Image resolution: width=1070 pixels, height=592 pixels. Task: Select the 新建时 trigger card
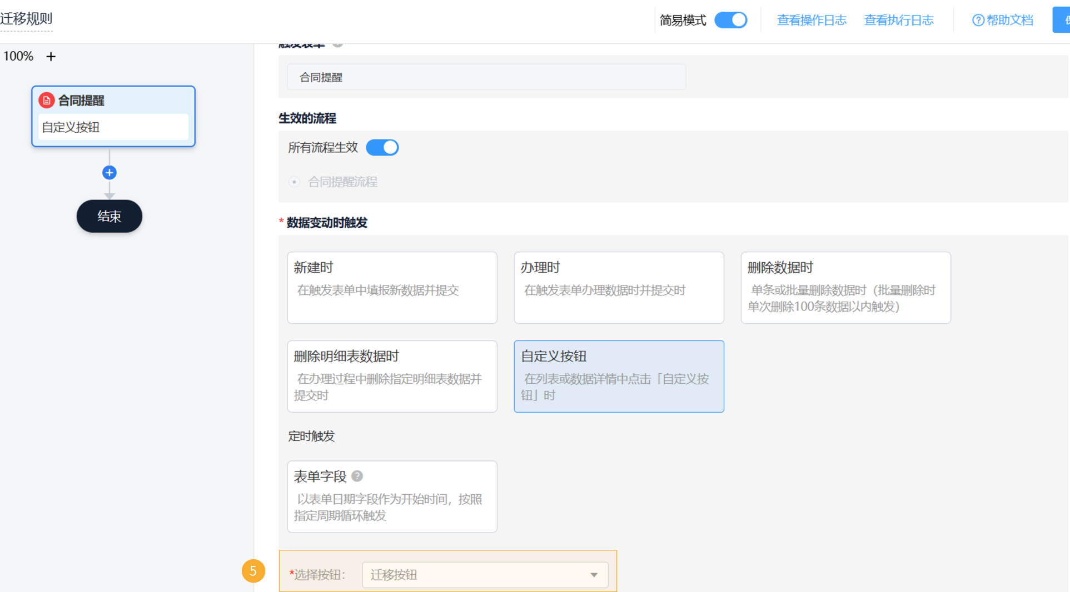coord(392,288)
